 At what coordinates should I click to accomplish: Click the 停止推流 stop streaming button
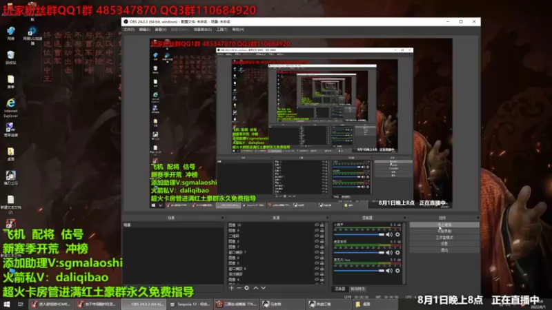tap(444, 225)
